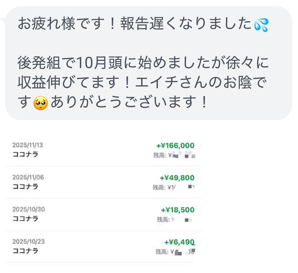298x273 pixels.
Task: Click the 残高 balance under +¥166,000
Action: (174, 156)
